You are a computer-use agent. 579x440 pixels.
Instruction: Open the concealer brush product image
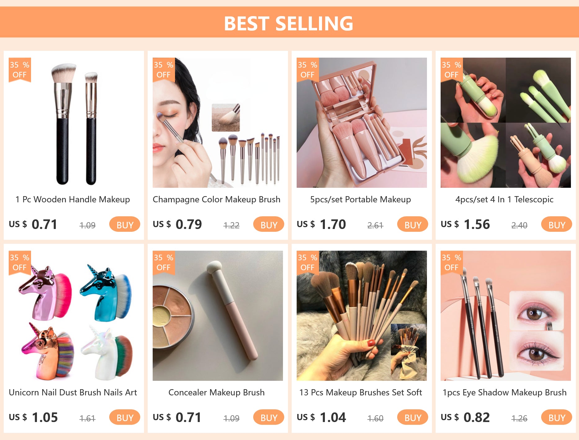pyautogui.click(x=218, y=316)
